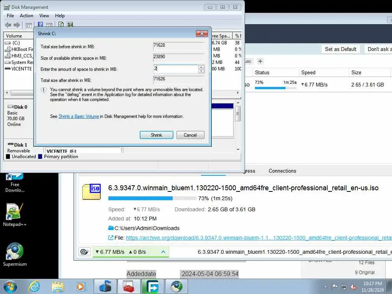Expand the speed panel chevron in FDM
Image resolution: width=392 pixels, height=294 pixels.
tap(163, 252)
